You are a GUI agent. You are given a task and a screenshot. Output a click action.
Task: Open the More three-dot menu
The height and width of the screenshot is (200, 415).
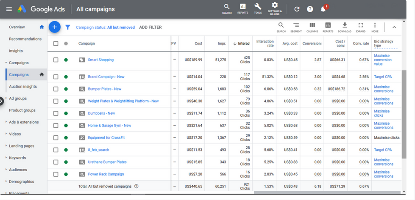375,27
